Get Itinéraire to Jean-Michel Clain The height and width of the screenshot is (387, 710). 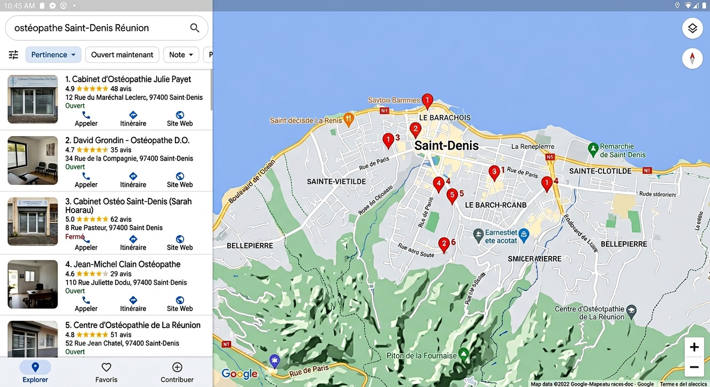pyautogui.click(x=133, y=304)
